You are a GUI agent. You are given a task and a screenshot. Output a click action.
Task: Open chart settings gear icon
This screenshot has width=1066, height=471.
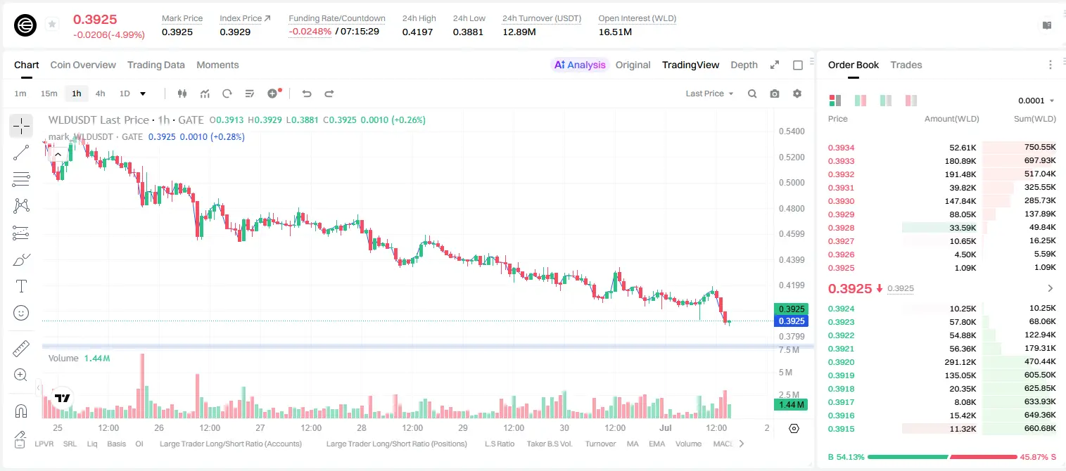[x=797, y=93]
